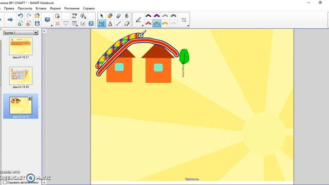Image resolution: width=329 pixels, height=185 pixels.
Task: Open the Рисование menu
Action: click(x=72, y=8)
